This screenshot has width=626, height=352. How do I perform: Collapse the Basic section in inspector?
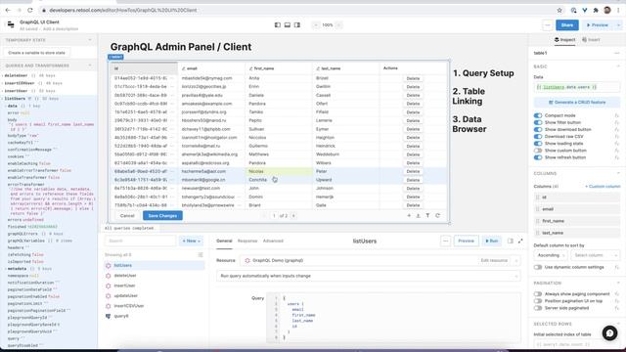[x=618, y=66]
